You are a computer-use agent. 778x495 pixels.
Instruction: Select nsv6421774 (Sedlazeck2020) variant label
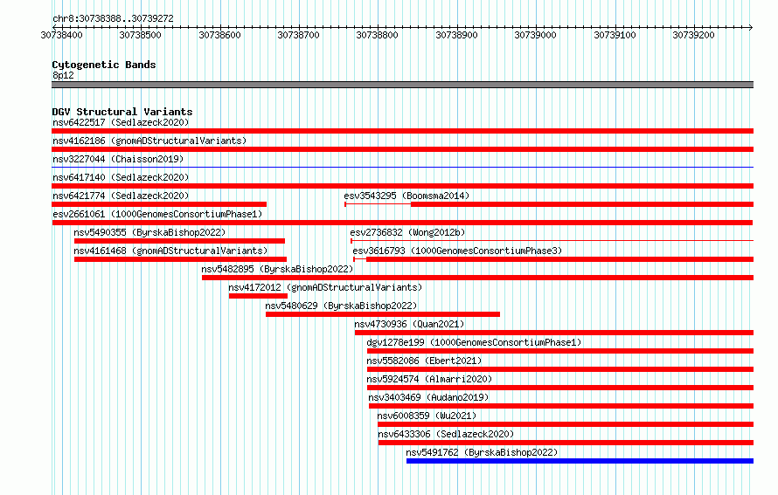(x=121, y=196)
